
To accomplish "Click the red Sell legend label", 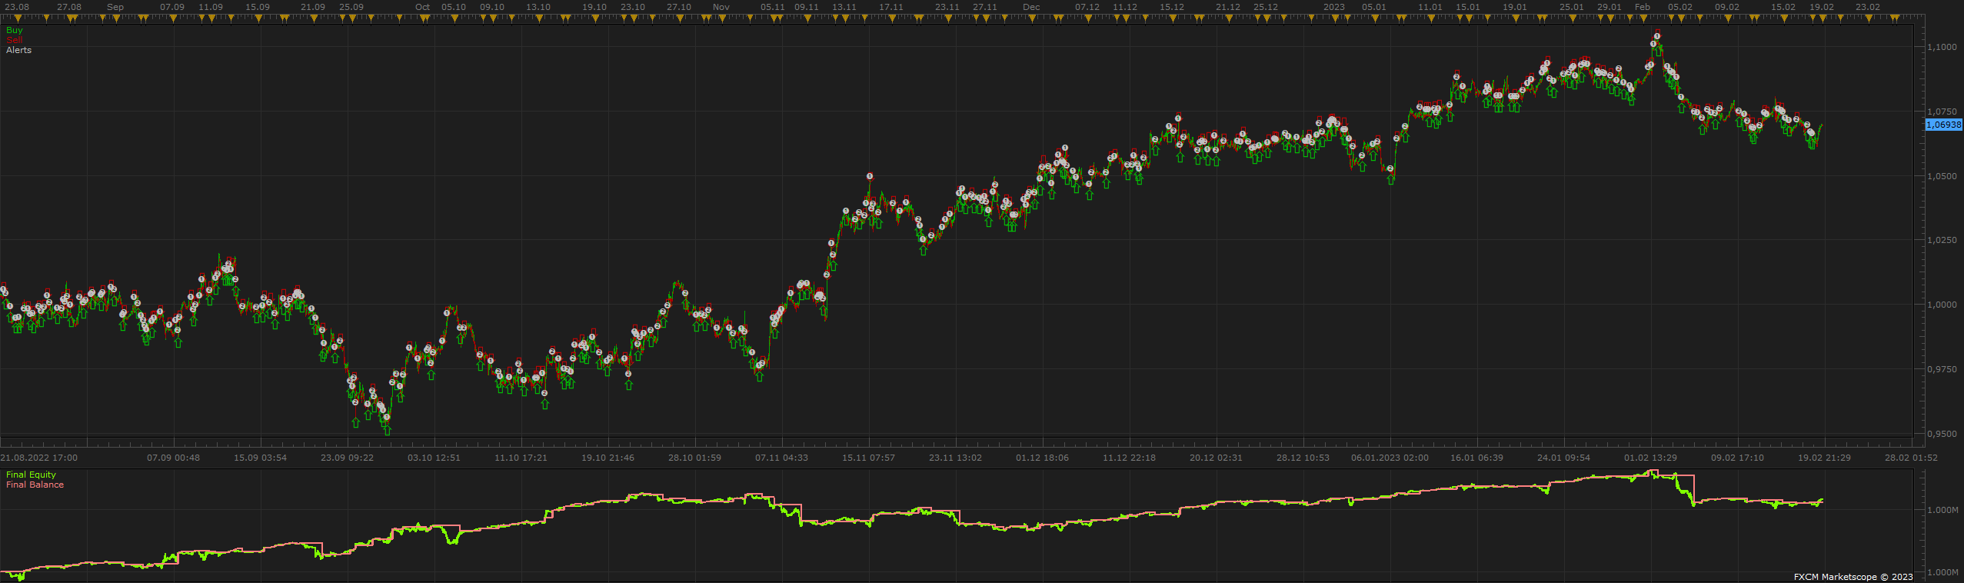I will coord(15,40).
